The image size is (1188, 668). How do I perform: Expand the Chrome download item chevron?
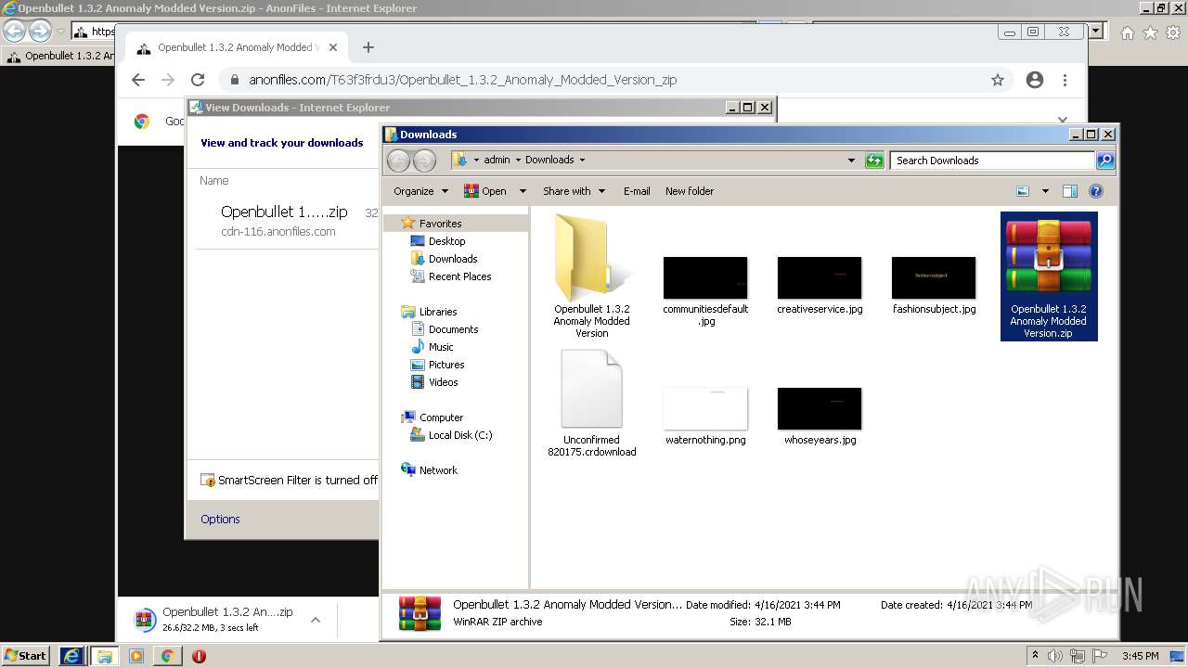click(316, 620)
